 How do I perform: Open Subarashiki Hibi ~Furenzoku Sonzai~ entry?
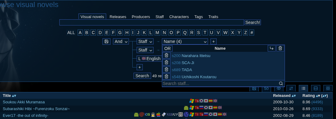pyautogui.click(x=36, y=109)
